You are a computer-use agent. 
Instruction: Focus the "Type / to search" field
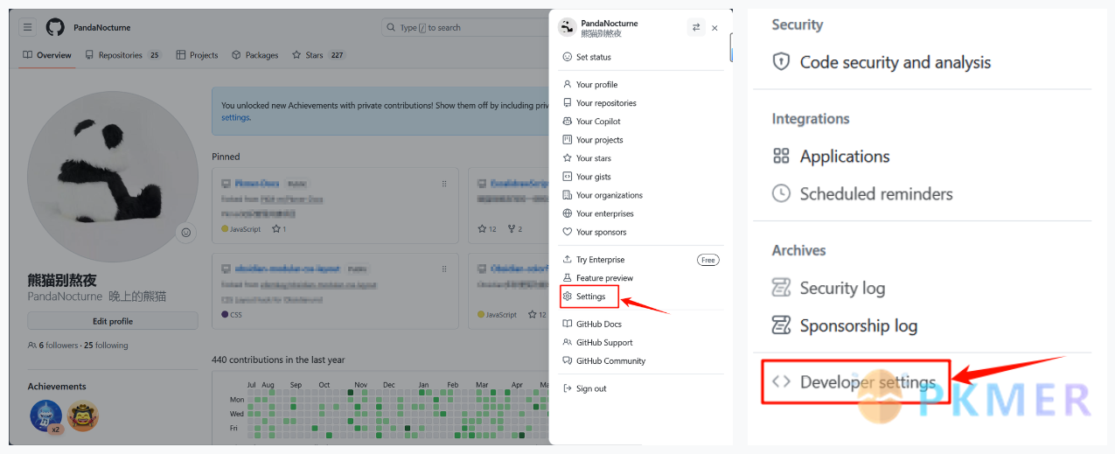pos(463,28)
